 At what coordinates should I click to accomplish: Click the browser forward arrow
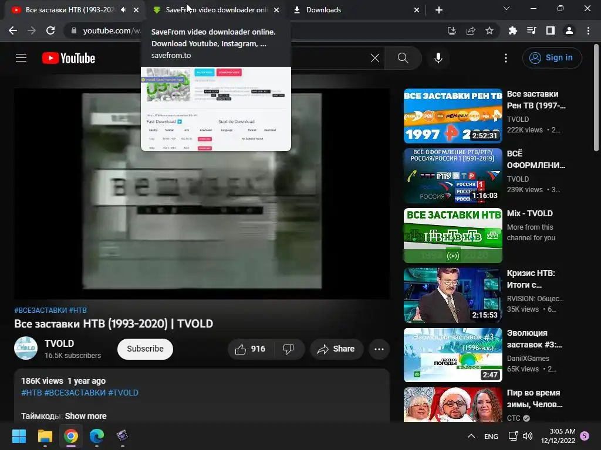32,30
